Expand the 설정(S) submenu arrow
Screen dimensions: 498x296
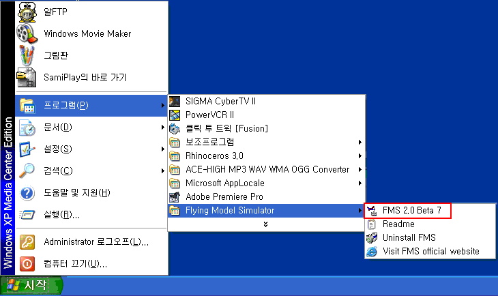pos(162,149)
